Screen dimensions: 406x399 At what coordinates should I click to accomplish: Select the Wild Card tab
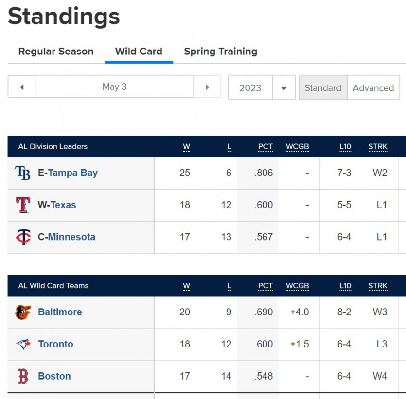tap(139, 51)
